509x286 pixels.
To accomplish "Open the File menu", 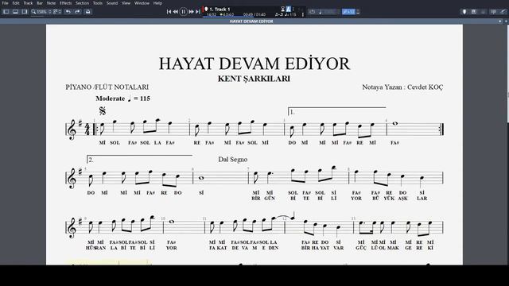I will (x=6, y=3).
